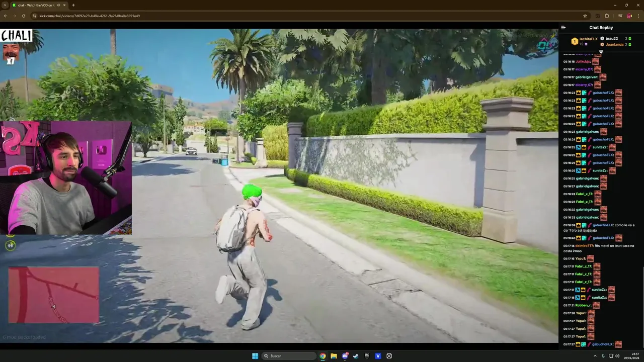Show hidden system tray icons

[595, 356]
